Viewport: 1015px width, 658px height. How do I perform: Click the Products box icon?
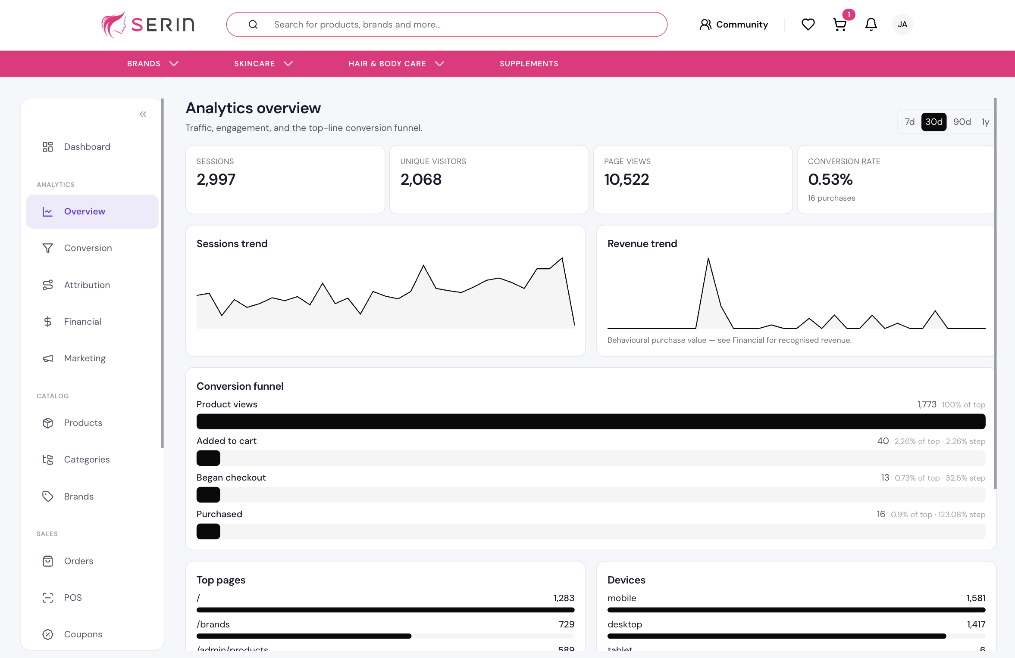(x=48, y=423)
